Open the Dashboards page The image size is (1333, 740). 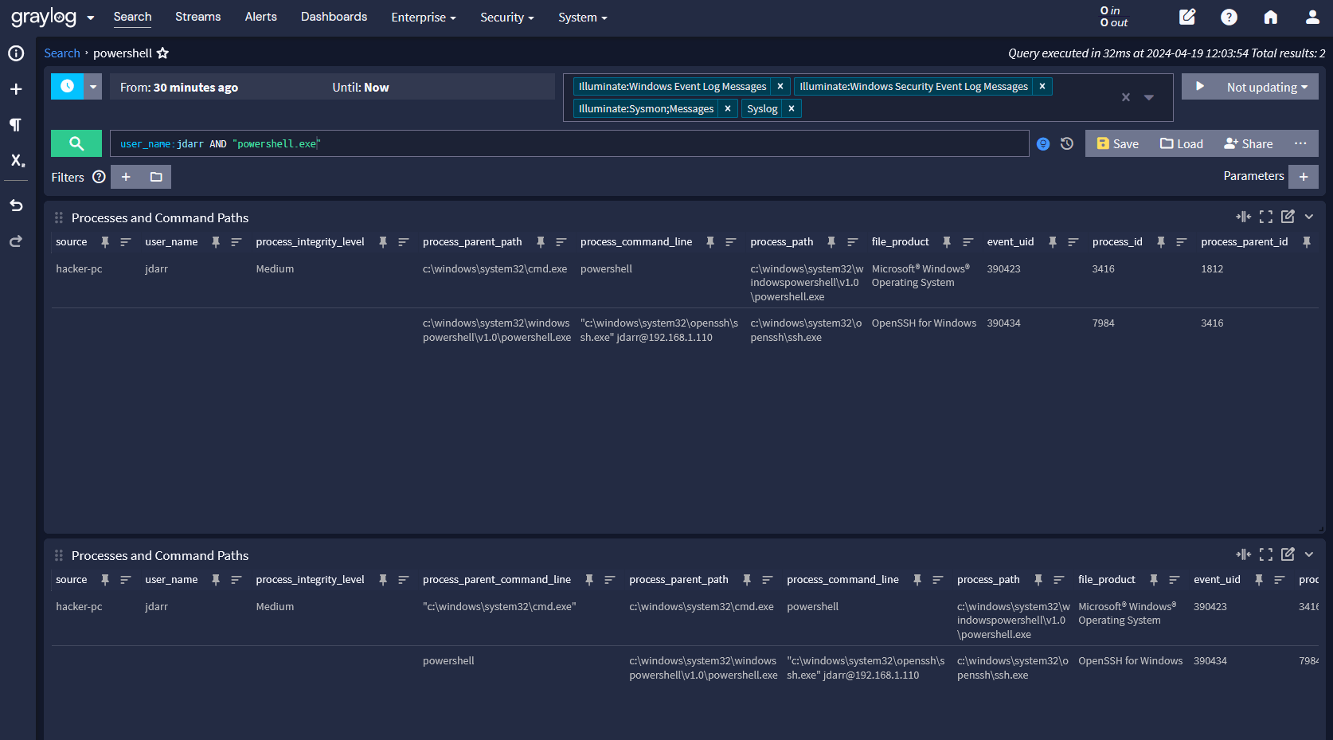pos(334,17)
